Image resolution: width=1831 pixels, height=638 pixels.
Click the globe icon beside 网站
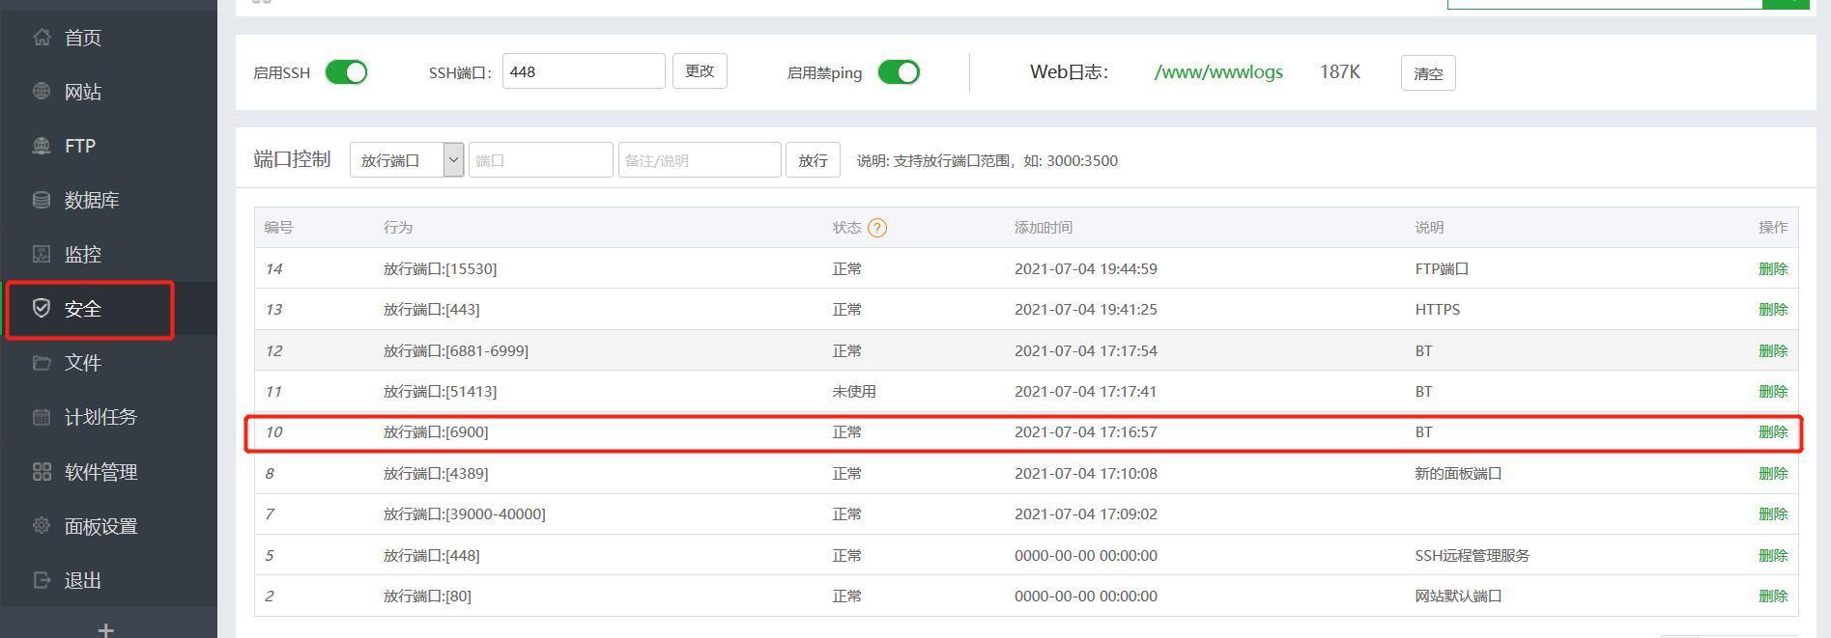pos(42,92)
